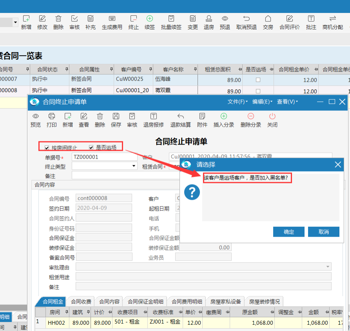Check 是否逃场 box for 蒋双霞 row
This screenshot has height=331, width=350.
[258, 91]
